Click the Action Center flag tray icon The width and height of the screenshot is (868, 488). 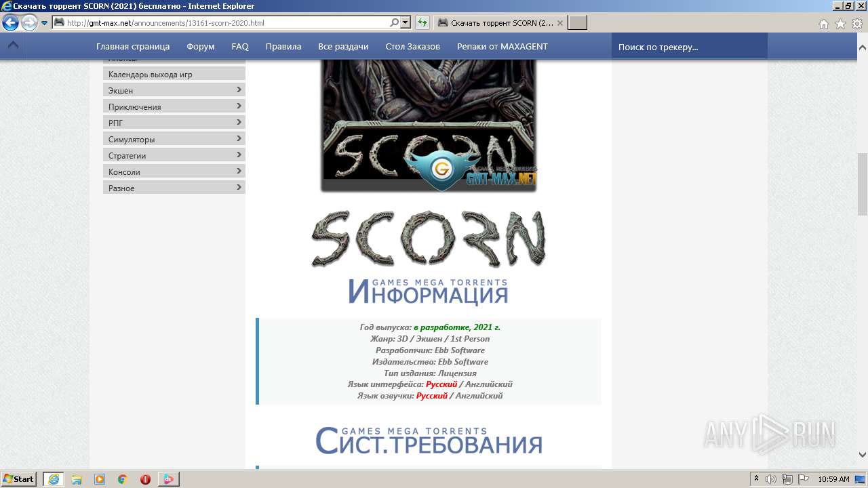pos(804,479)
